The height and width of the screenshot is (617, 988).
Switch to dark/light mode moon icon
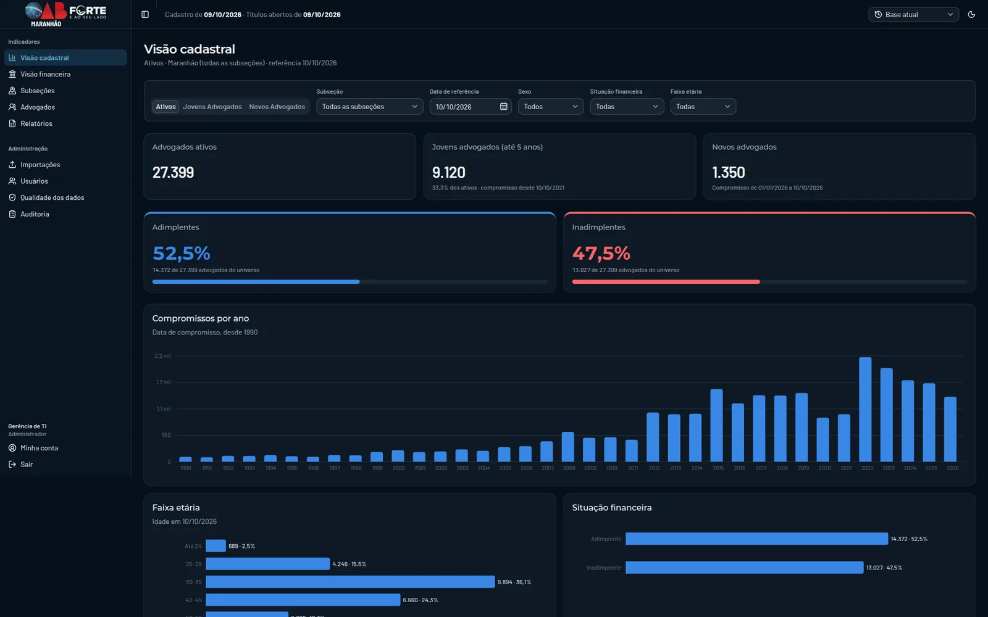coord(971,14)
